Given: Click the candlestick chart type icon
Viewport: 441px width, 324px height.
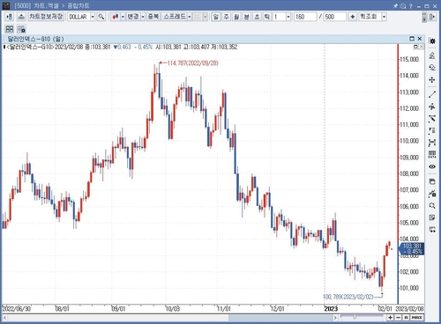Looking at the screenshot, I should coord(116,17).
